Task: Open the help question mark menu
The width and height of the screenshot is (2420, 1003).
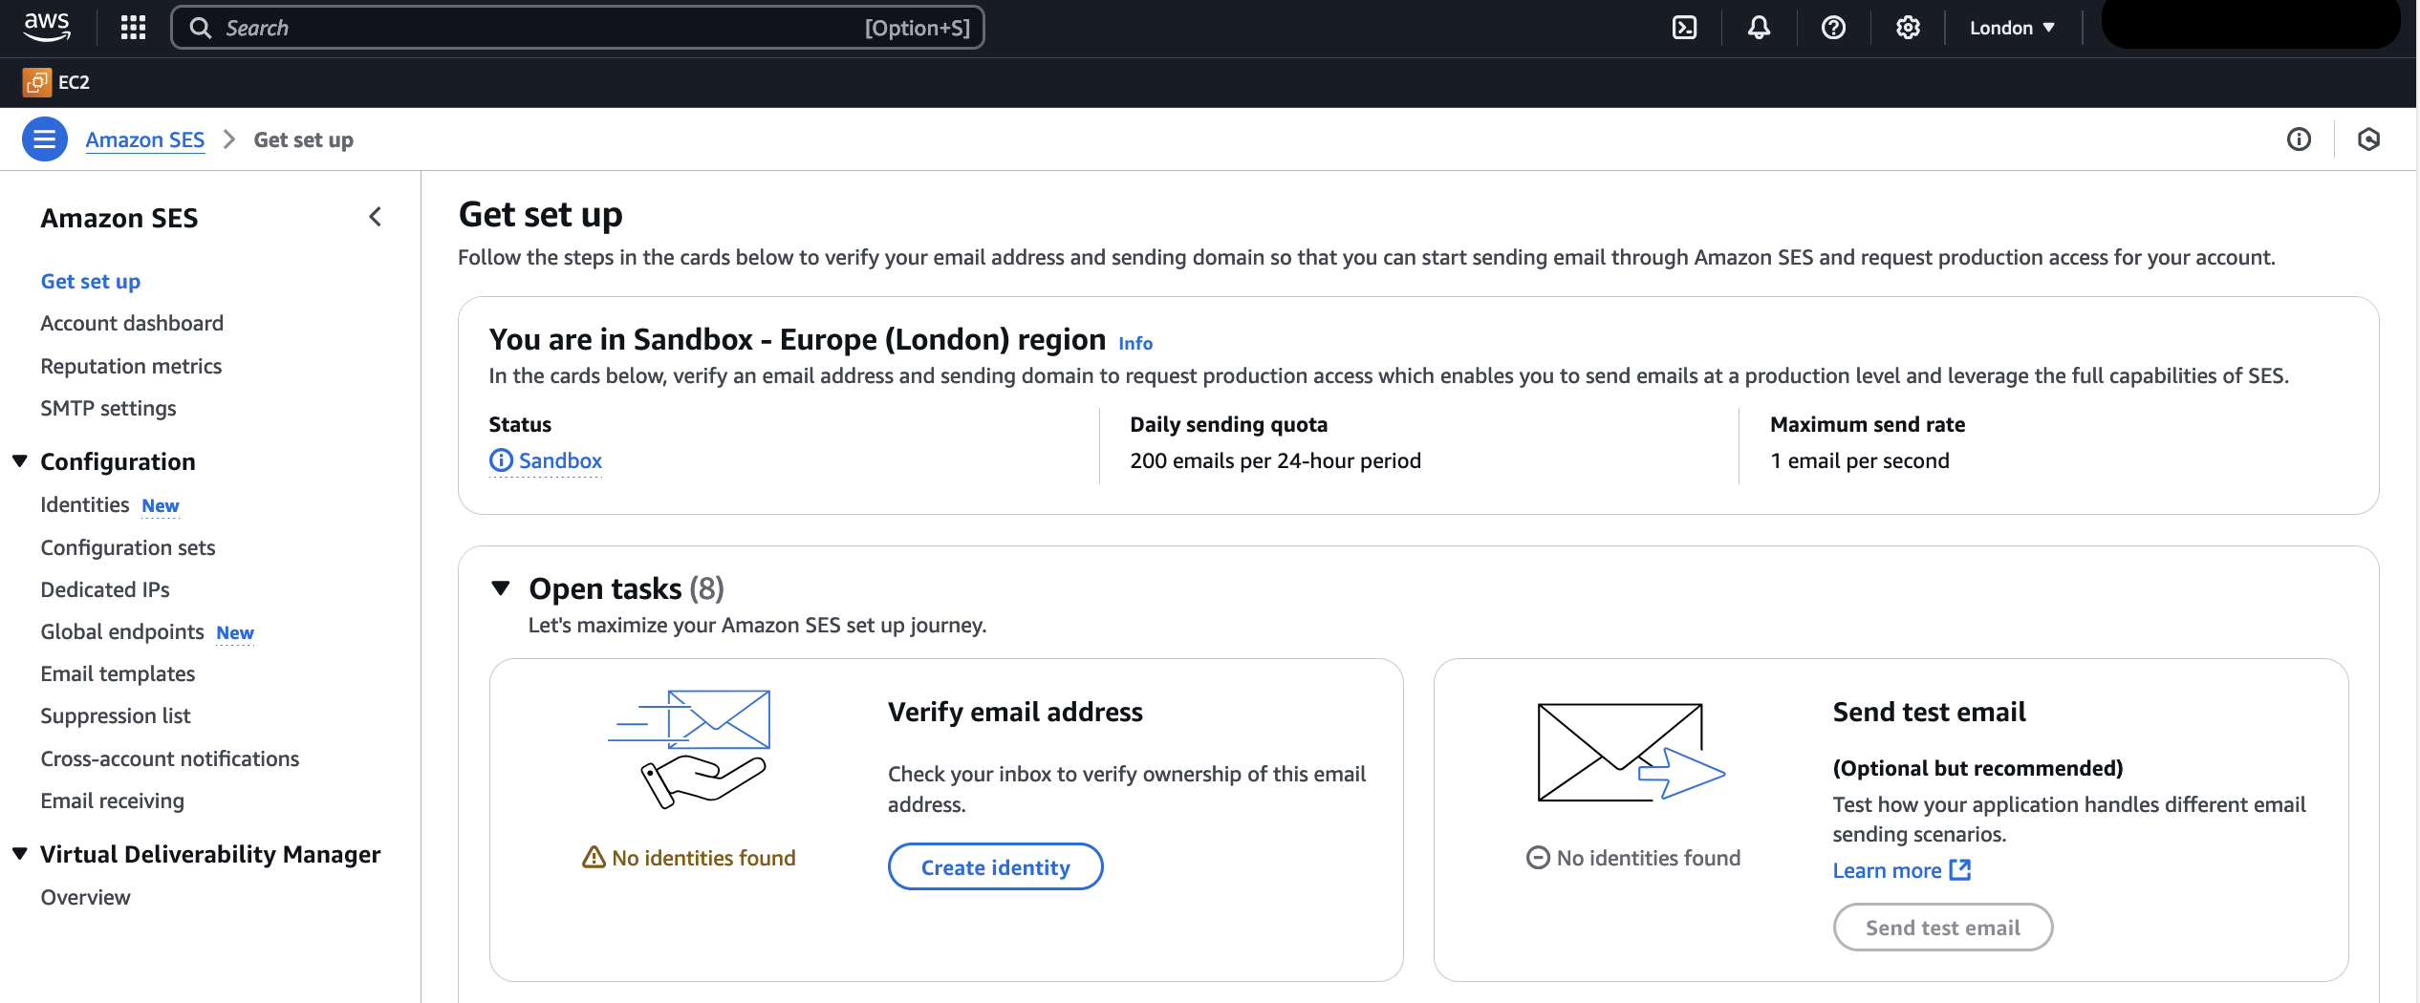Action: pyautogui.click(x=1833, y=28)
